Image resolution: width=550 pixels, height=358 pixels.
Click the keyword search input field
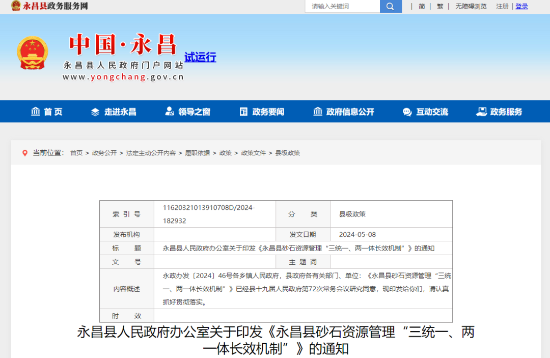[x=342, y=6]
